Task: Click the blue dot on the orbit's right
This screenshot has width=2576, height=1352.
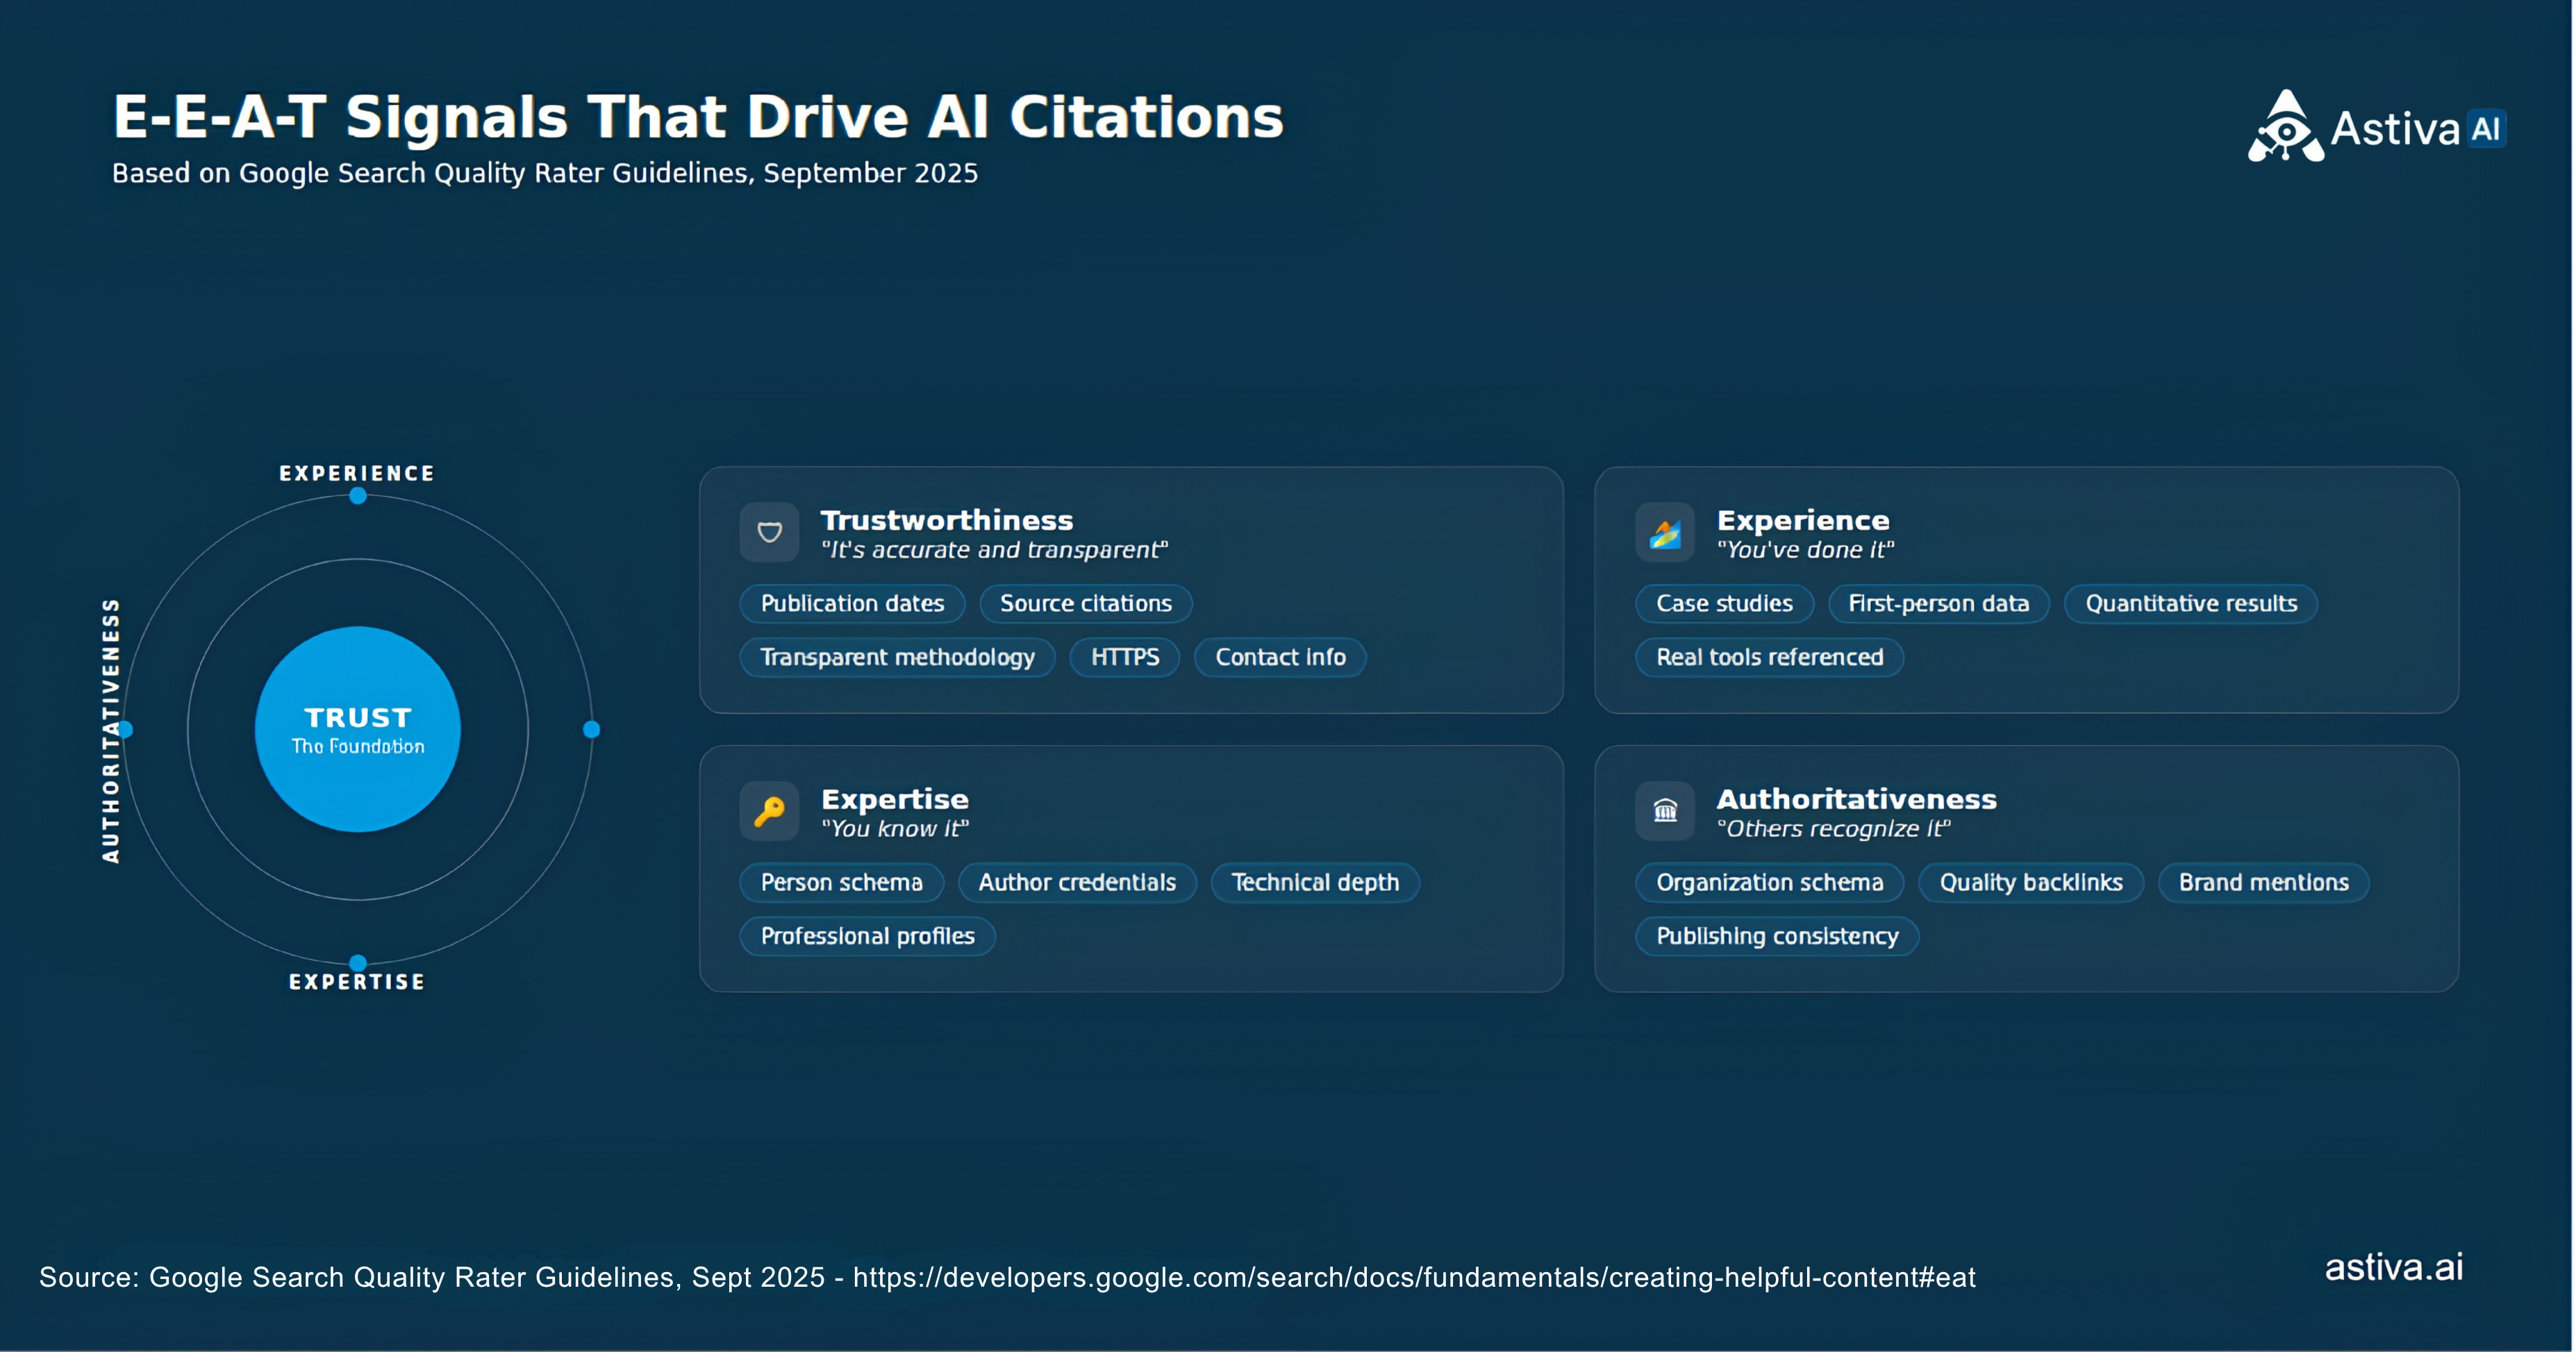Action: click(x=592, y=730)
